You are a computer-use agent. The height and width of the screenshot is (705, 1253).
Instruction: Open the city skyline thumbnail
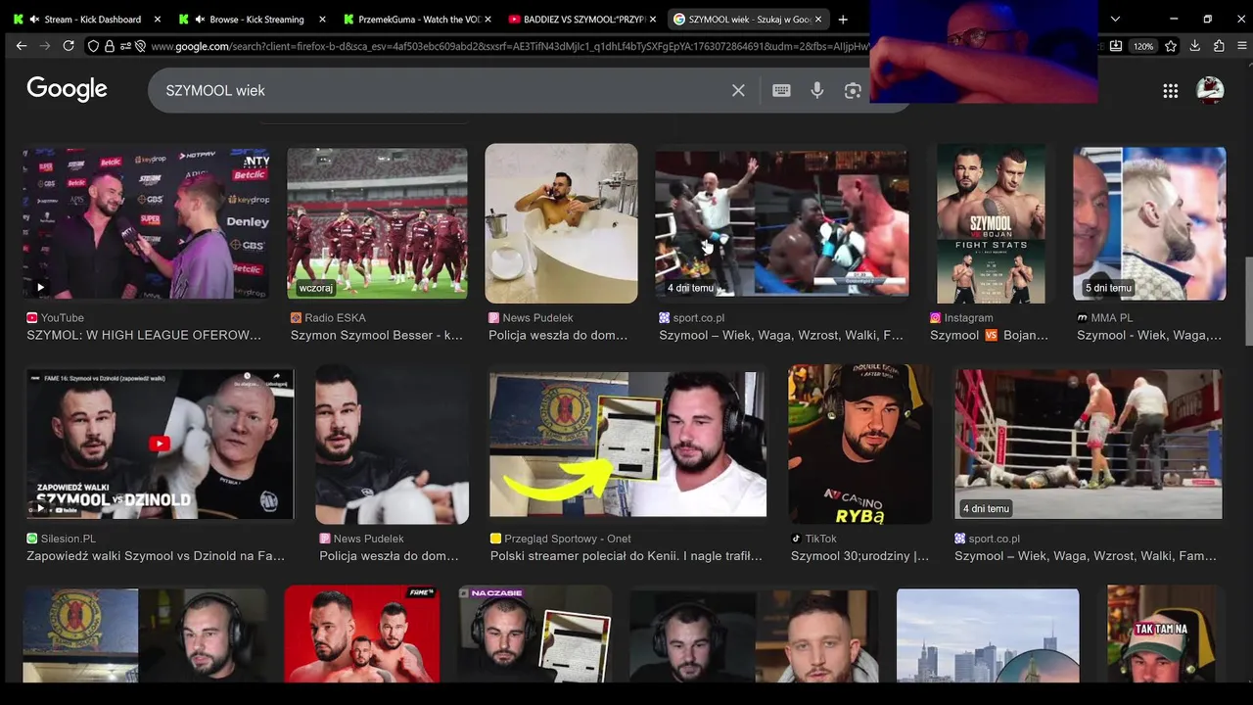point(988,634)
